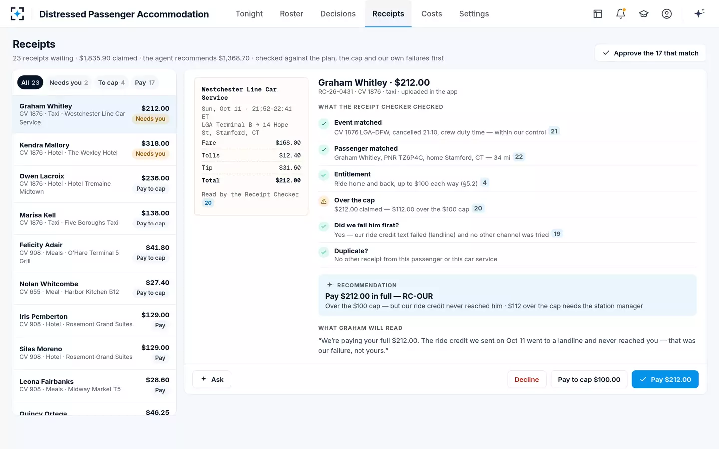Filter receipts by To cap
Image resolution: width=719 pixels, height=449 pixels.
pyautogui.click(x=111, y=82)
